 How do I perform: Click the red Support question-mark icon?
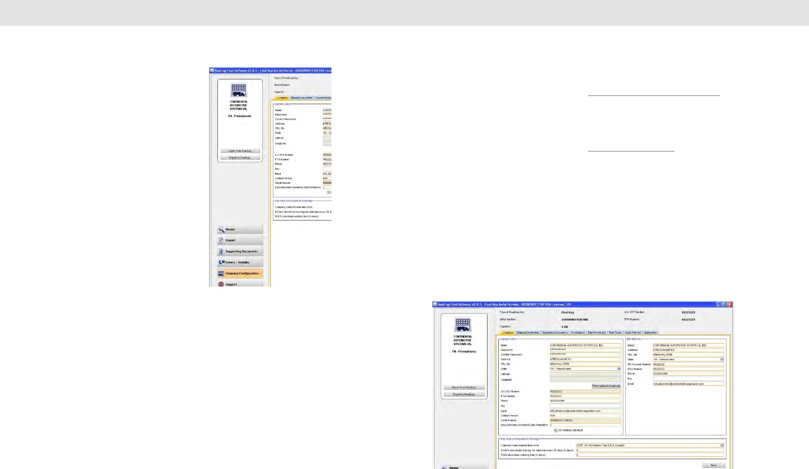[x=221, y=284]
